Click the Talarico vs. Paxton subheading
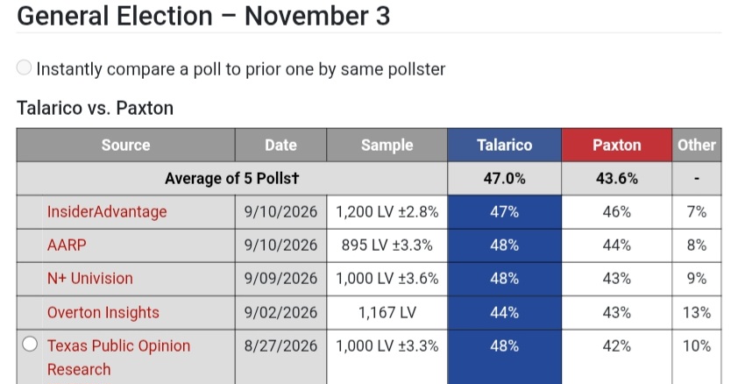 pos(95,108)
